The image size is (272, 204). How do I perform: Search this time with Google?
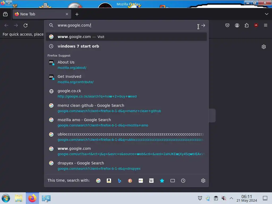(98, 181)
